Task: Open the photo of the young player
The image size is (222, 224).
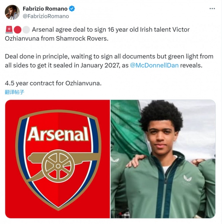Action: click(163, 159)
